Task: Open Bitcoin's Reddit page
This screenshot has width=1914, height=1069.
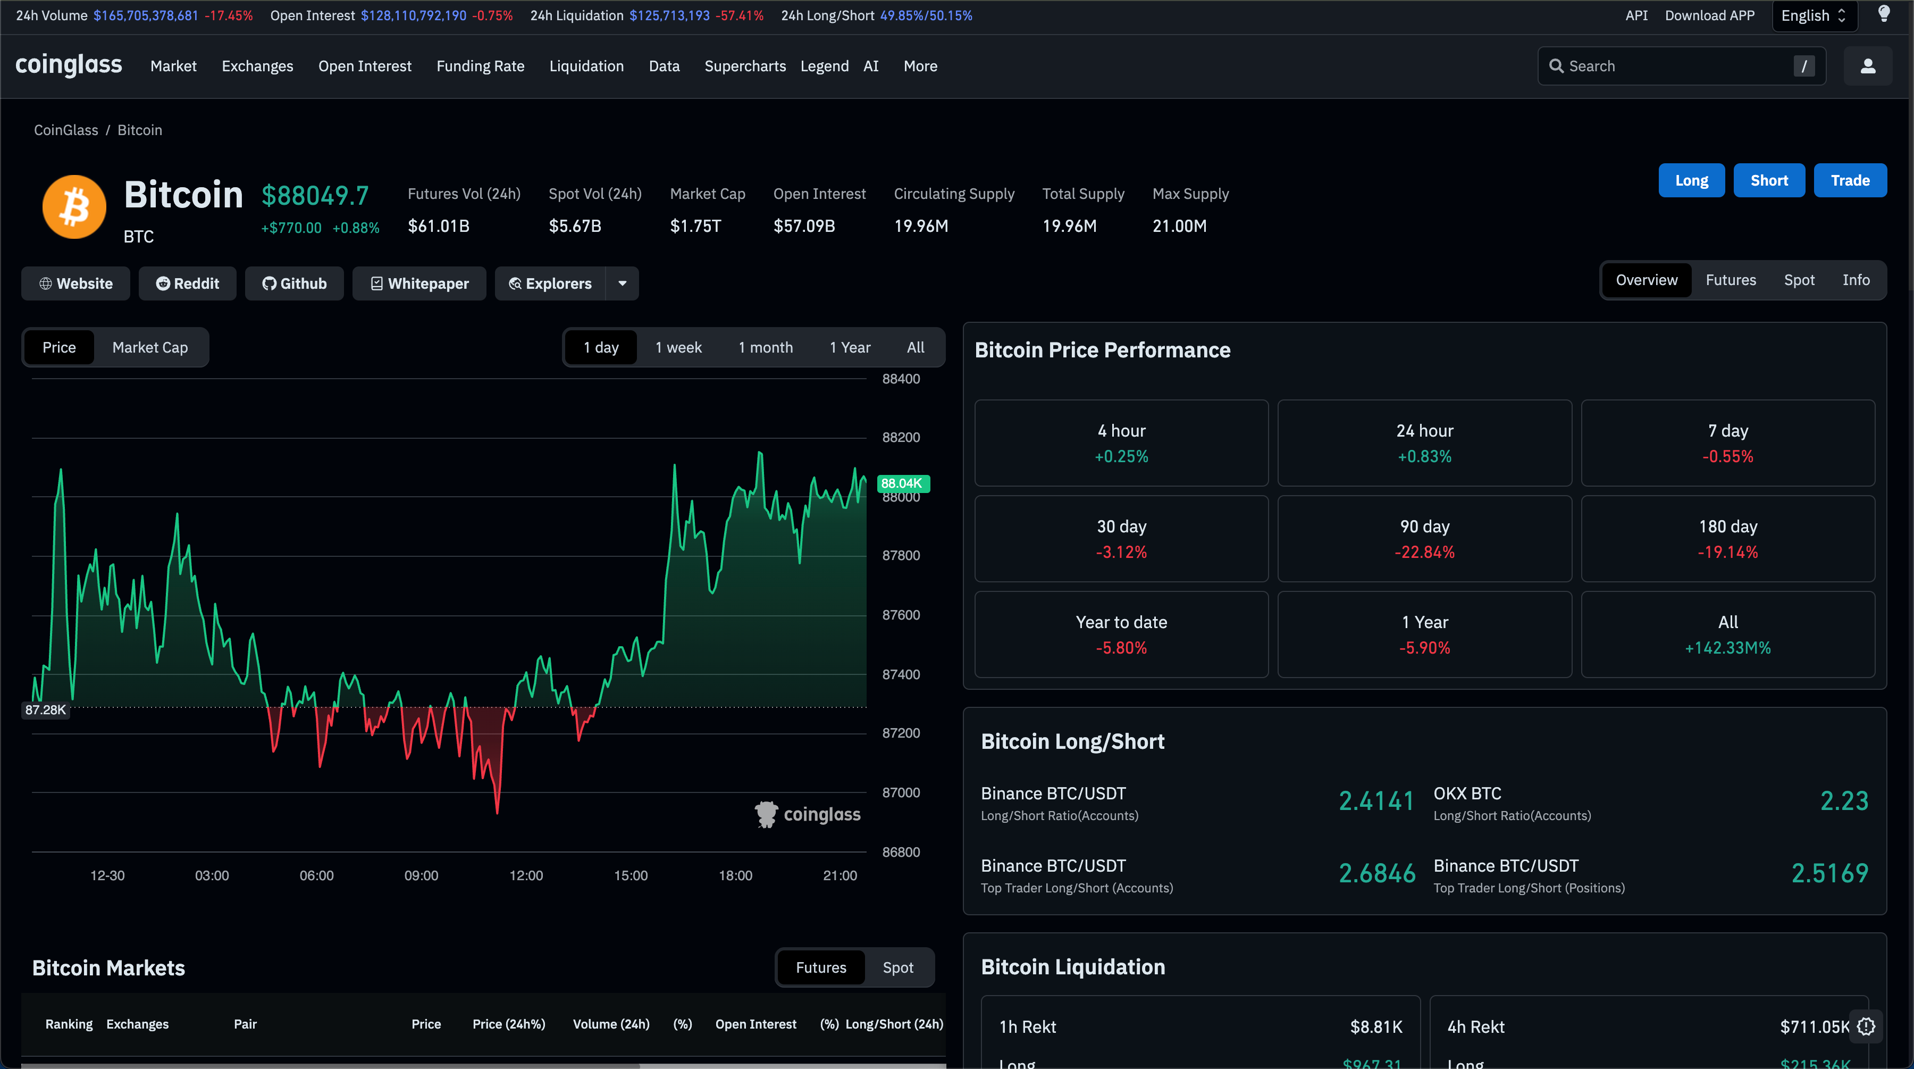Action: click(x=187, y=283)
